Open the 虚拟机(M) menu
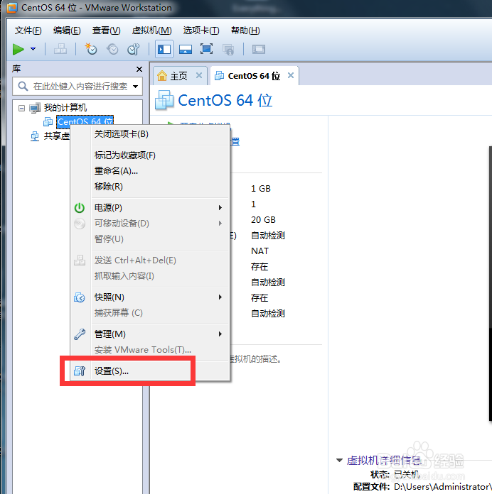This screenshot has height=494, width=492. pos(152,31)
